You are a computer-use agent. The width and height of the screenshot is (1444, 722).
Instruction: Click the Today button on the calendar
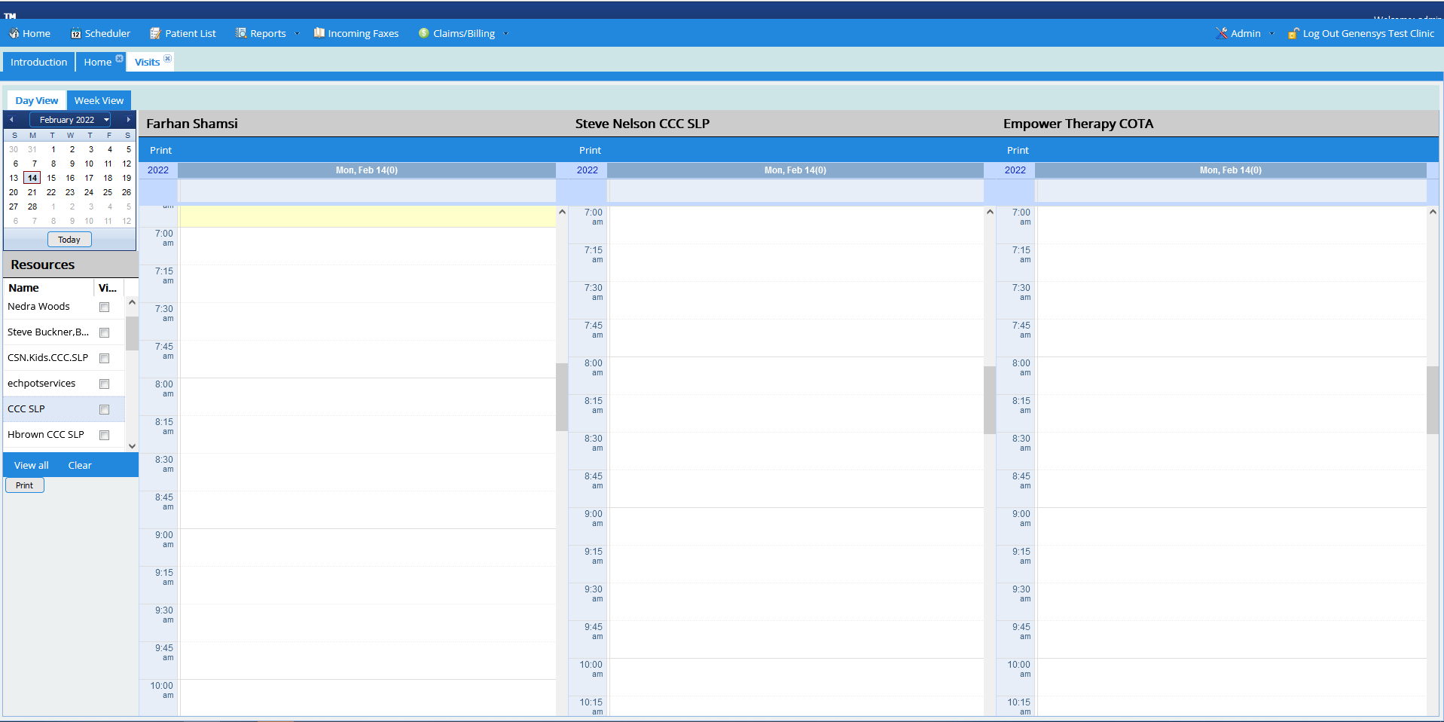click(69, 239)
